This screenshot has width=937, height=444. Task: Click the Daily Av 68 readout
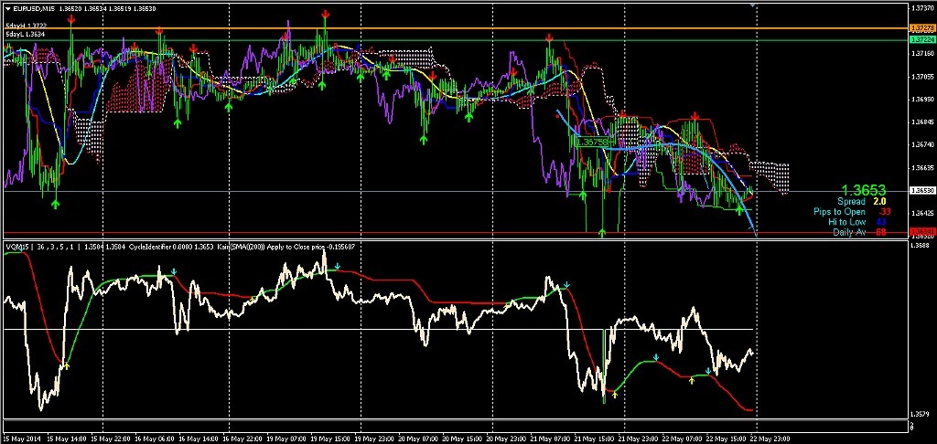coord(858,232)
